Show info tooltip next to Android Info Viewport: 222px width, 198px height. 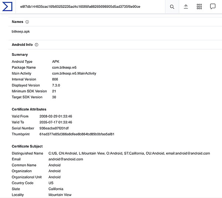click(x=37, y=45)
